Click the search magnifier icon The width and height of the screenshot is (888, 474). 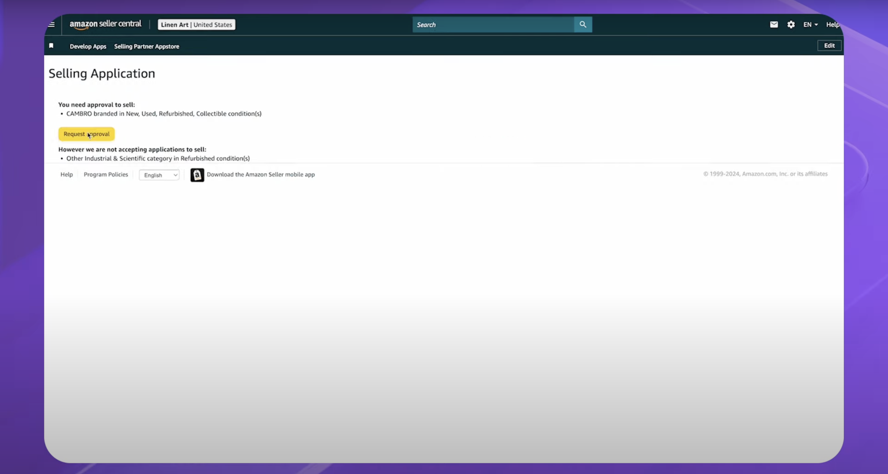pyautogui.click(x=583, y=24)
